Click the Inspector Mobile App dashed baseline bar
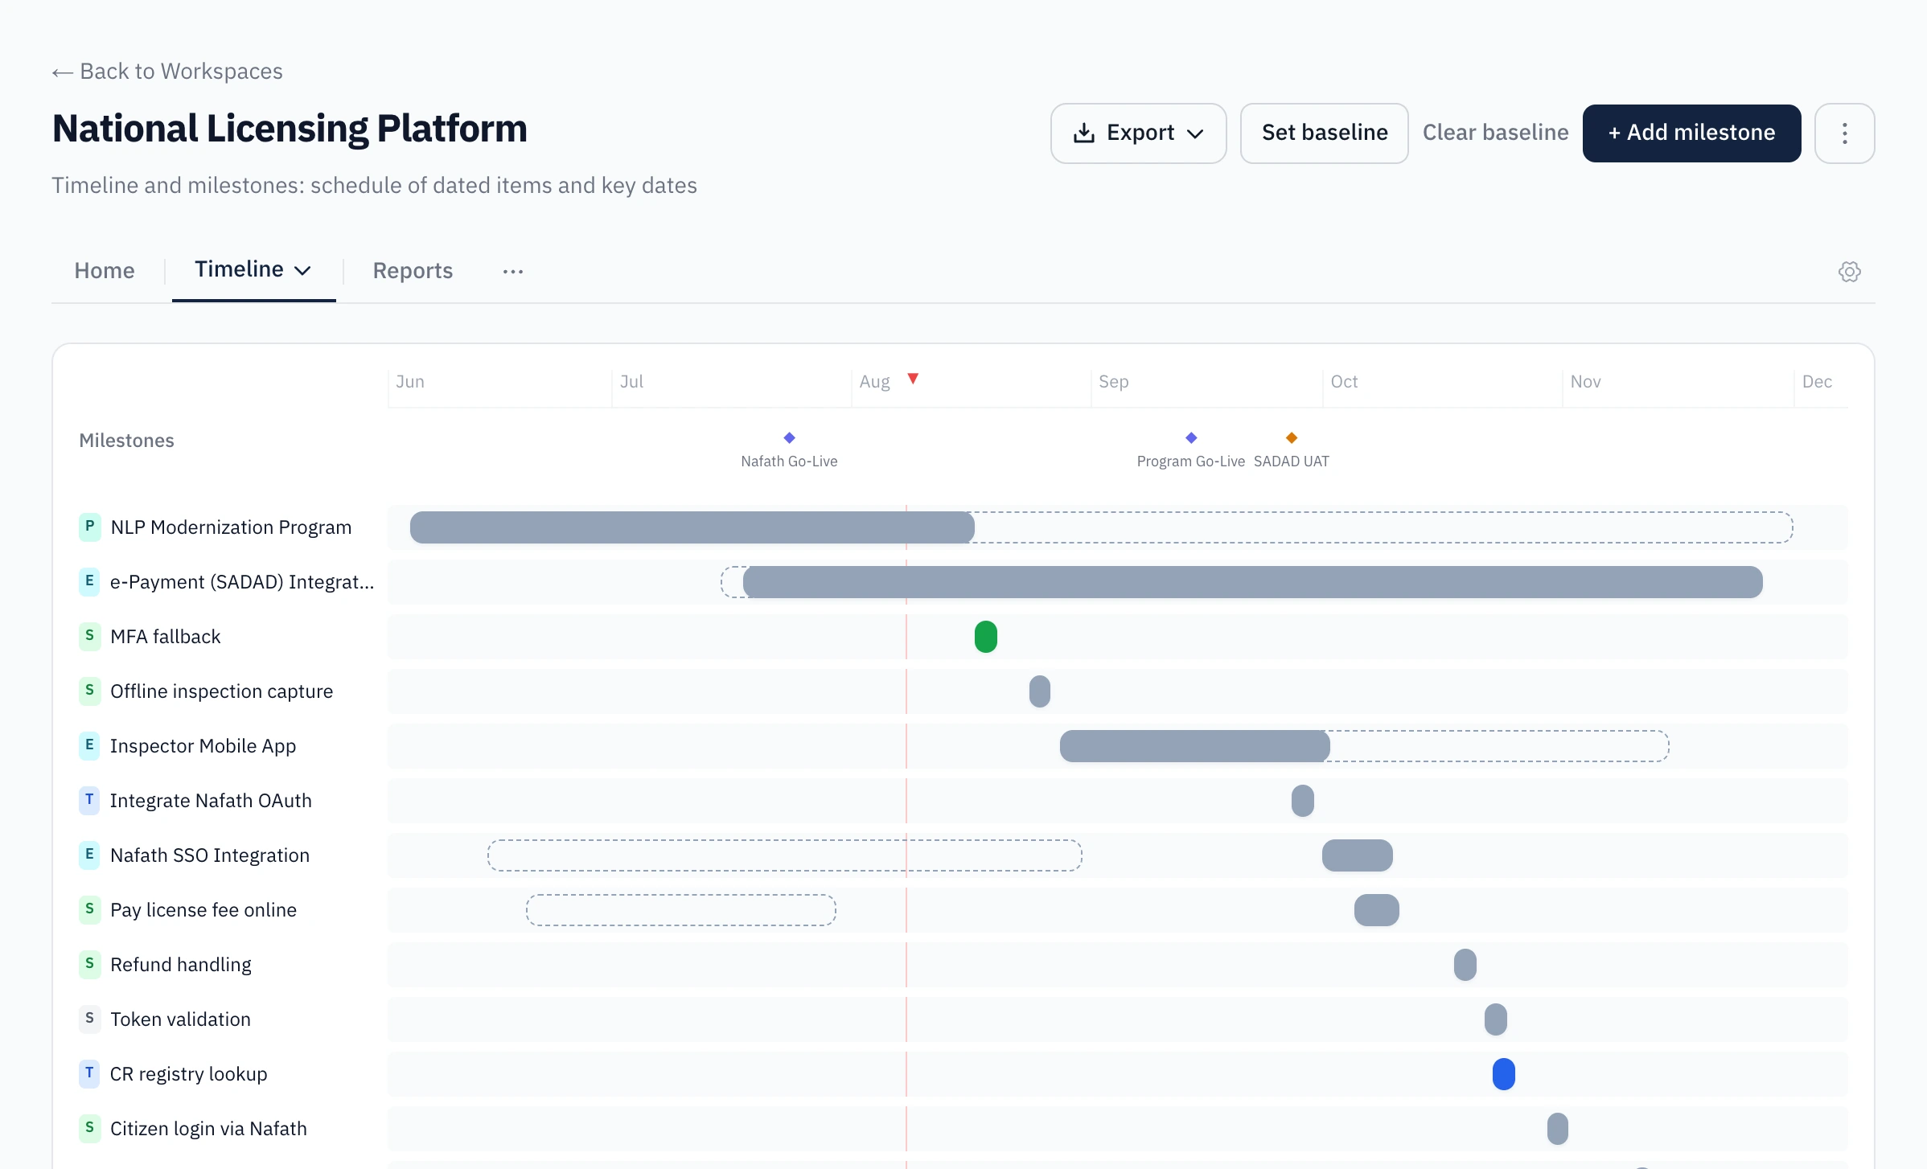1927x1169 pixels. pos(1500,746)
